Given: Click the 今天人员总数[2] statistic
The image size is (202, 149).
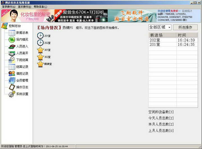Looking at the screenshot, I should point(161,118).
